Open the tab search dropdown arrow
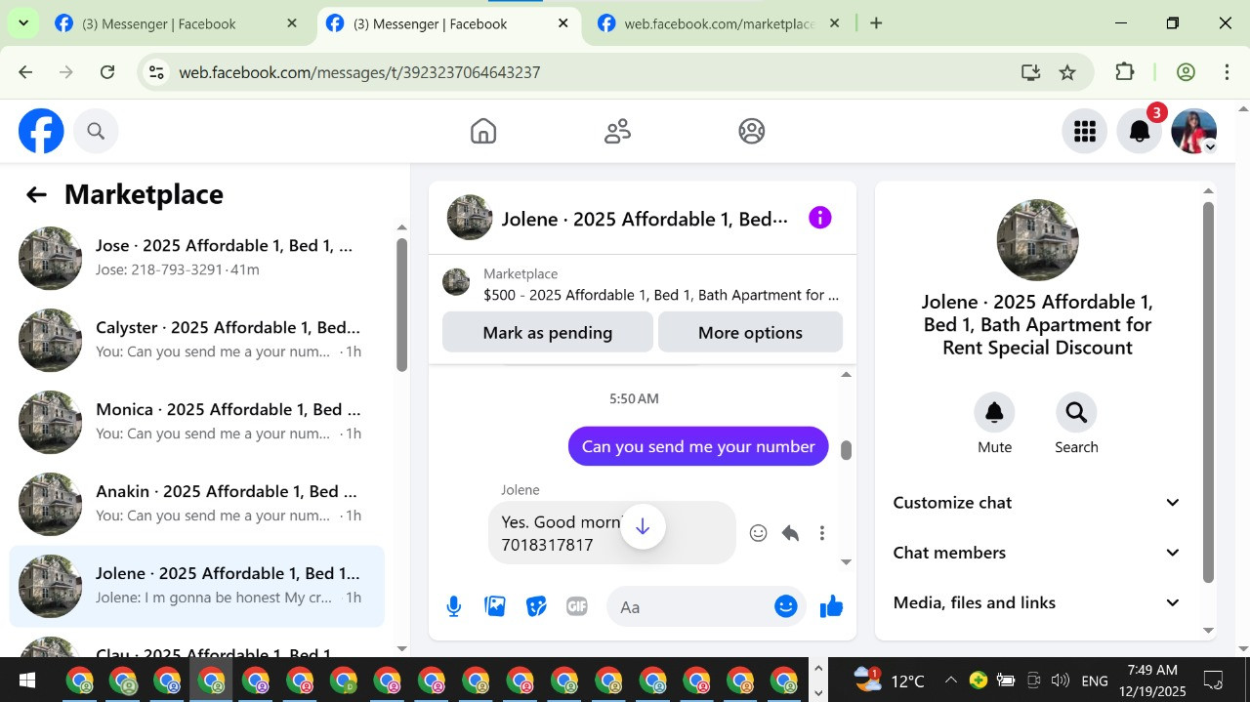This screenshot has width=1250, height=702. [x=22, y=23]
